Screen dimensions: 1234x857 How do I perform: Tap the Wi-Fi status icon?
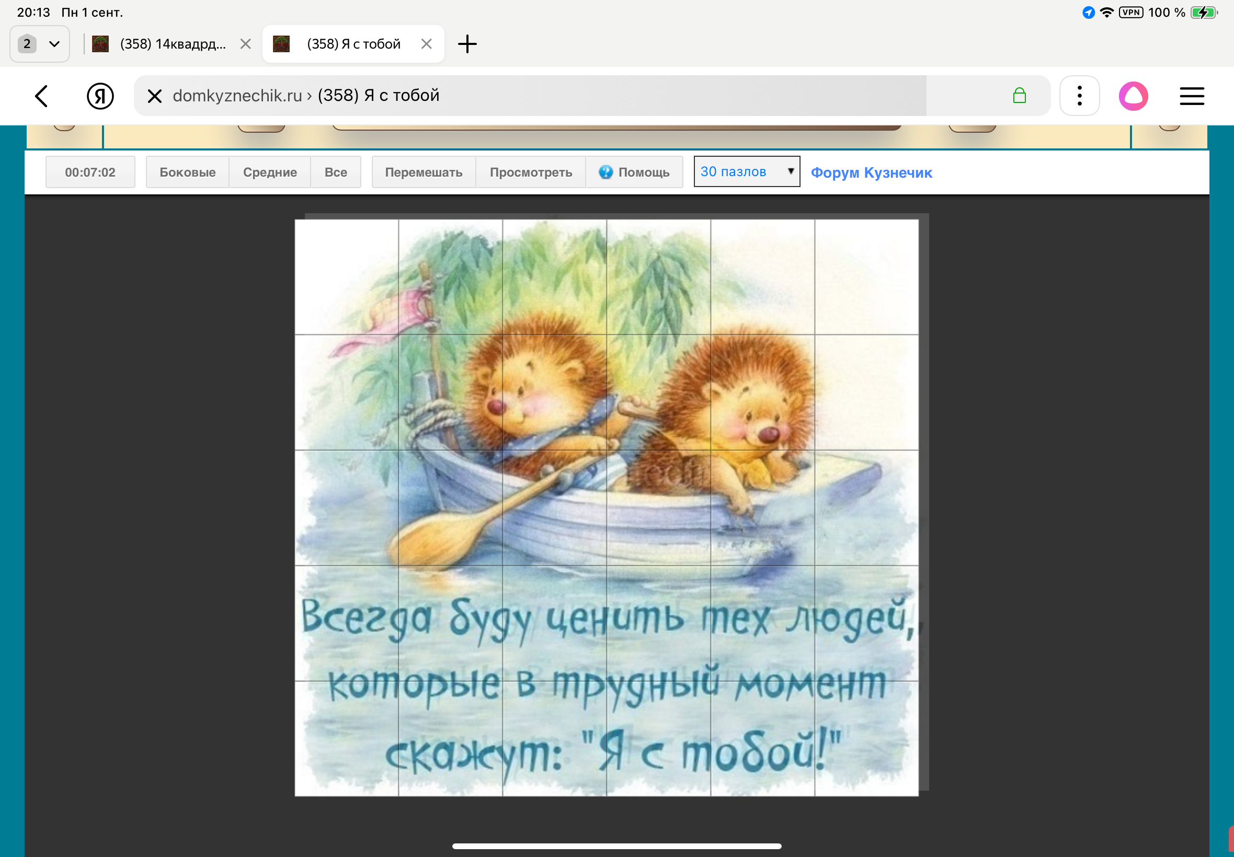(x=1106, y=13)
